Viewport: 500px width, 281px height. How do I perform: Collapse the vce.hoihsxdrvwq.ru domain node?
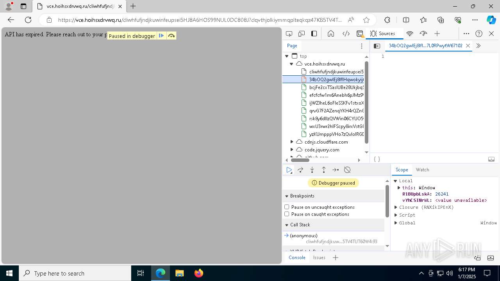click(x=291, y=64)
